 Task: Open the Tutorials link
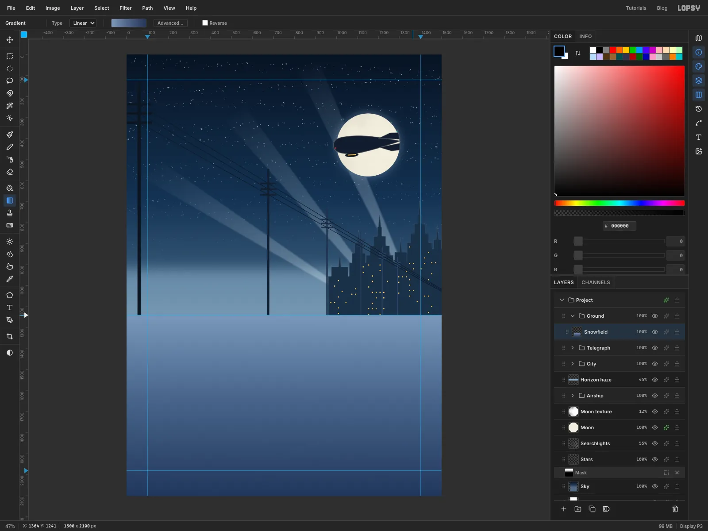tap(636, 8)
